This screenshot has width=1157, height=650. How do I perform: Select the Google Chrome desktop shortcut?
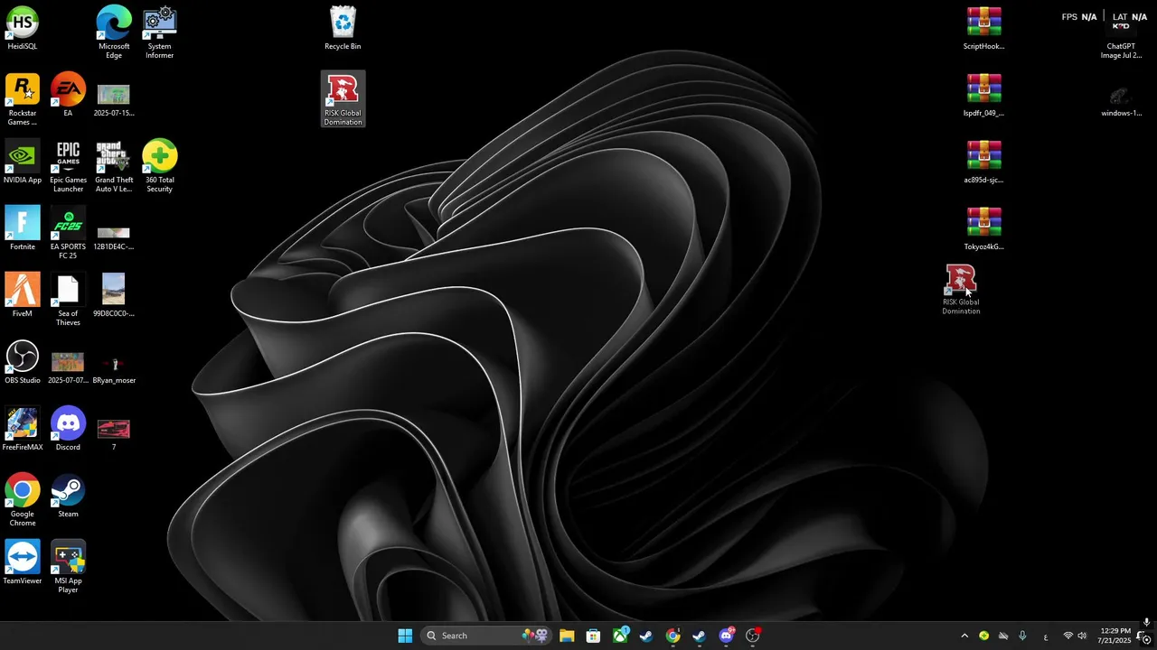(23, 500)
